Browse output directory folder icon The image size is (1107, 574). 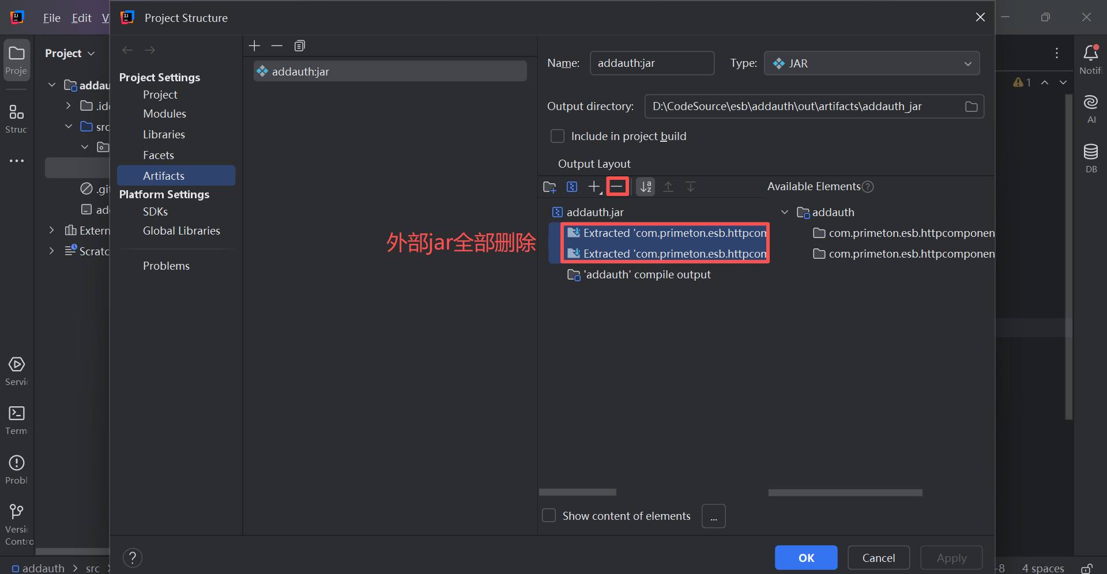tap(971, 107)
